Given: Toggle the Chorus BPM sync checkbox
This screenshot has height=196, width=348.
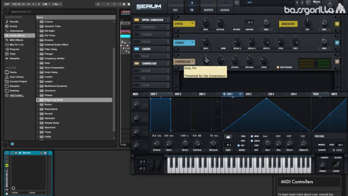Looking at the screenshot, I should coord(219,48).
